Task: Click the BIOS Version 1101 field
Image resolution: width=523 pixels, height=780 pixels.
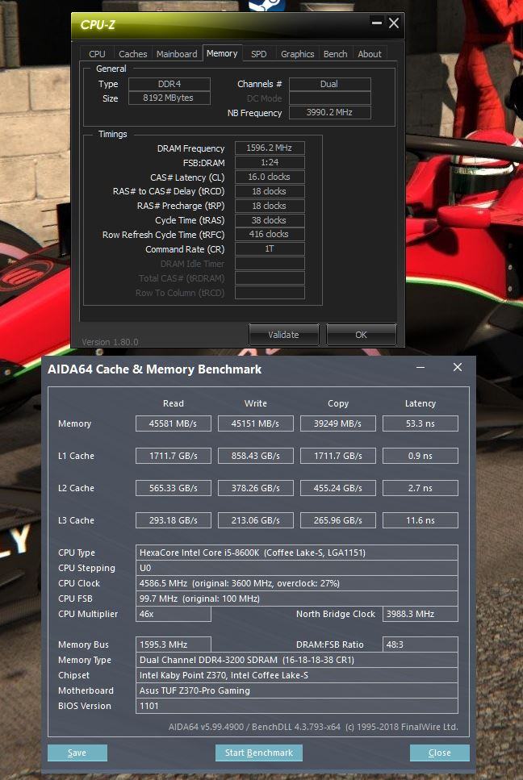Action: [296, 706]
